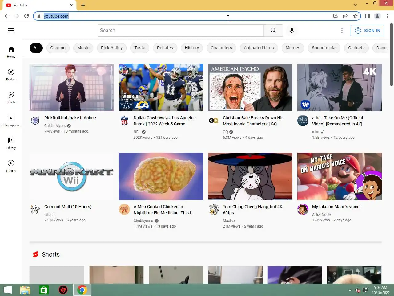Image resolution: width=394 pixels, height=296 pixels.
Task: Select the Memes filter chip
Action: coord(293,48)
